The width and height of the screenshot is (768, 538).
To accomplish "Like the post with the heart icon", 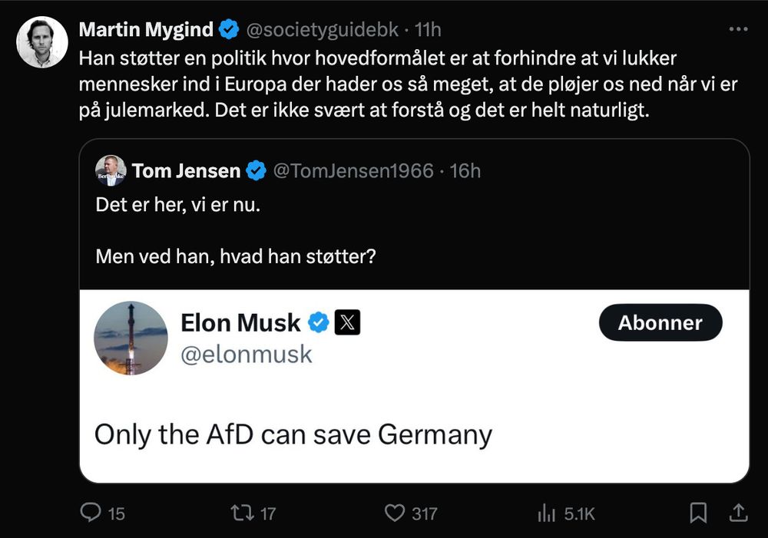I will tap(394, 513).
